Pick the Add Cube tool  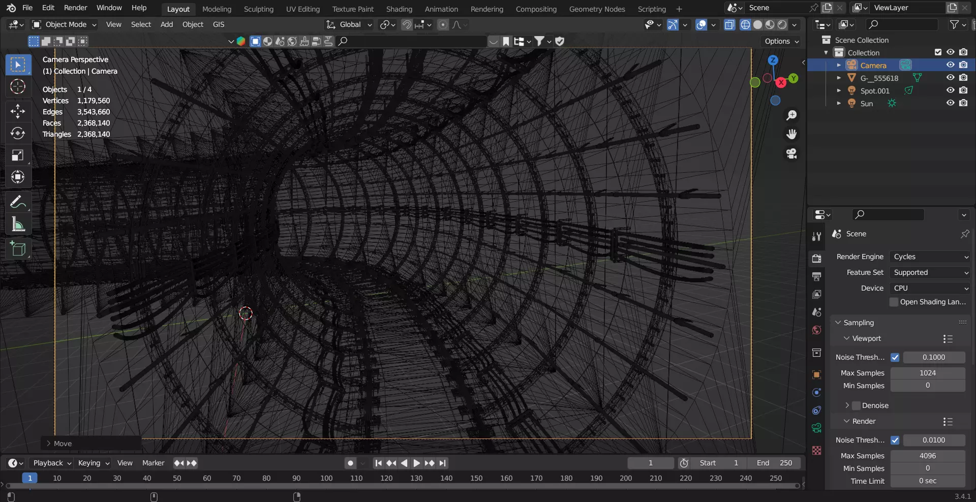pyautogui.click(x=18, y=249)
